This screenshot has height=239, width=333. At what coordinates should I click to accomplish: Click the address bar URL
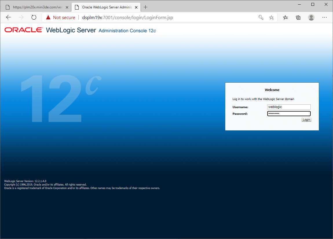[x=127, y=17]
